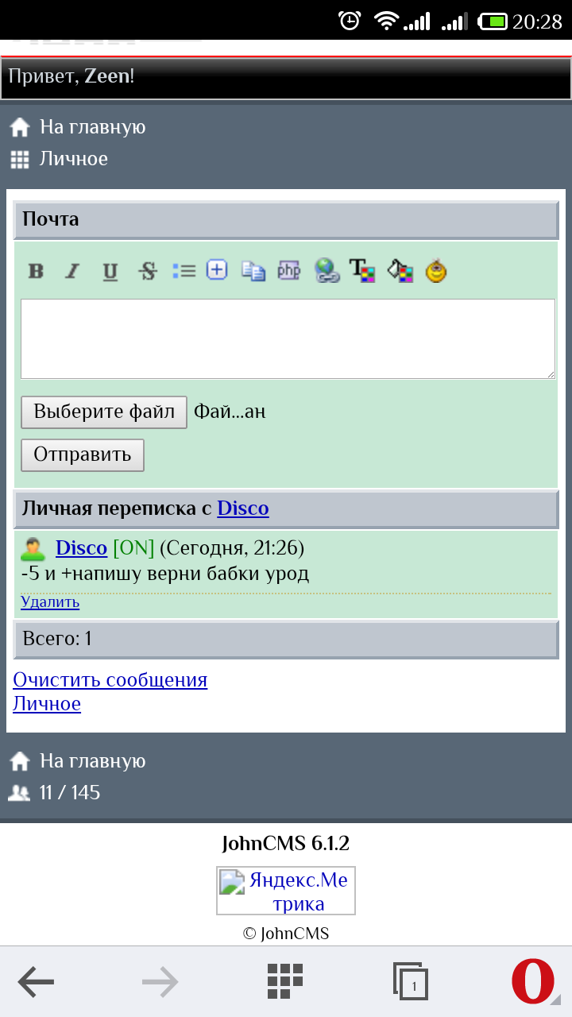572x1017 pixels.
Task: Open the text color picker
Action: click(x=362, y=271)
